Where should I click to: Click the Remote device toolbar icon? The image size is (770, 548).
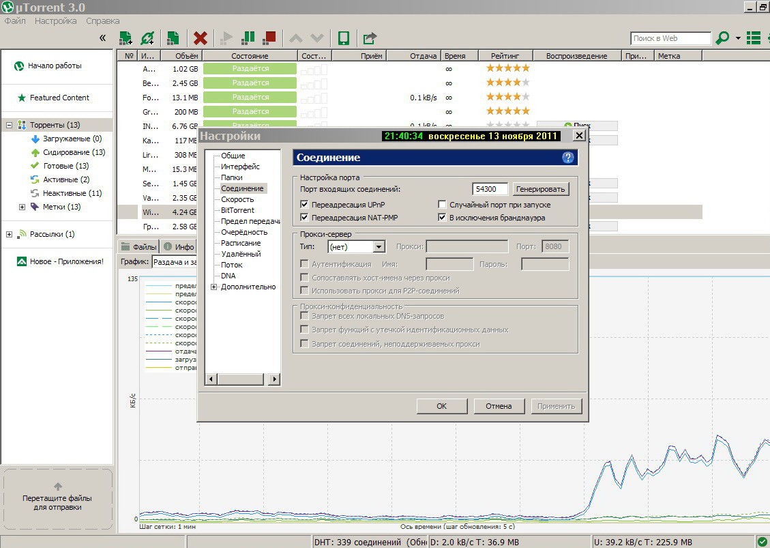tap(344, 38)
